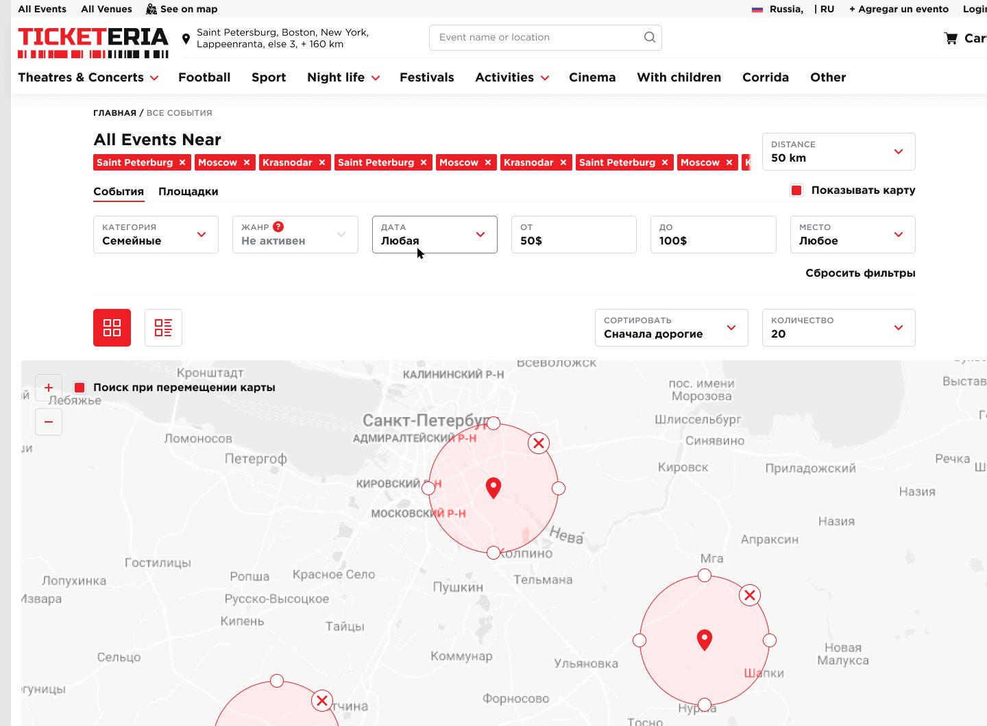Click the cut-off Login link
This screenshot has height=726, width=987.
[x=975, y=9]
